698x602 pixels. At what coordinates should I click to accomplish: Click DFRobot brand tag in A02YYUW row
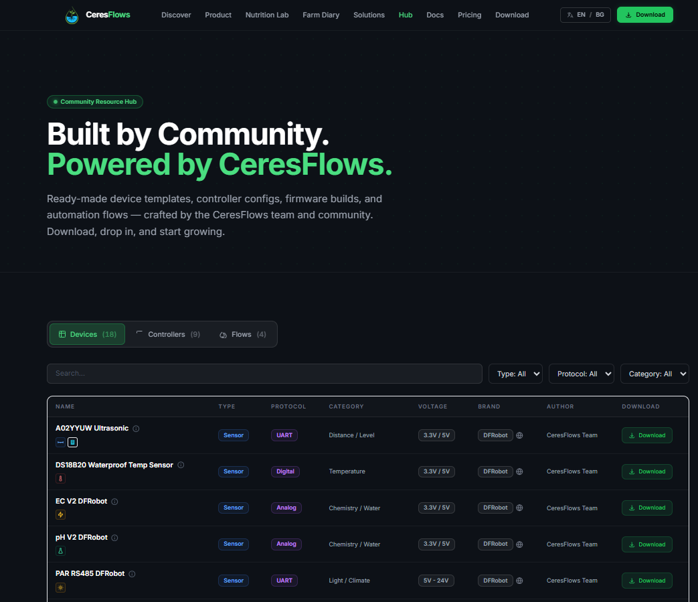pyautogui.click(x=495, y=435)
